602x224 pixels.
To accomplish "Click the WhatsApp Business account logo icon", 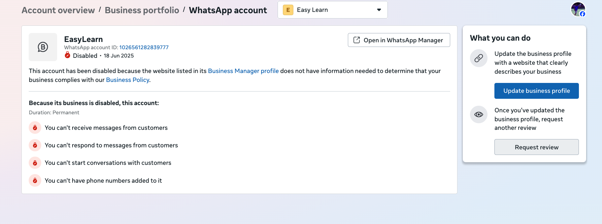I will pyautogui.click(x=43, y=47).
